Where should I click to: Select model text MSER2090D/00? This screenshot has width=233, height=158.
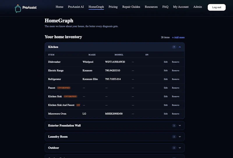pyautogui.click(x=114, y=114)
